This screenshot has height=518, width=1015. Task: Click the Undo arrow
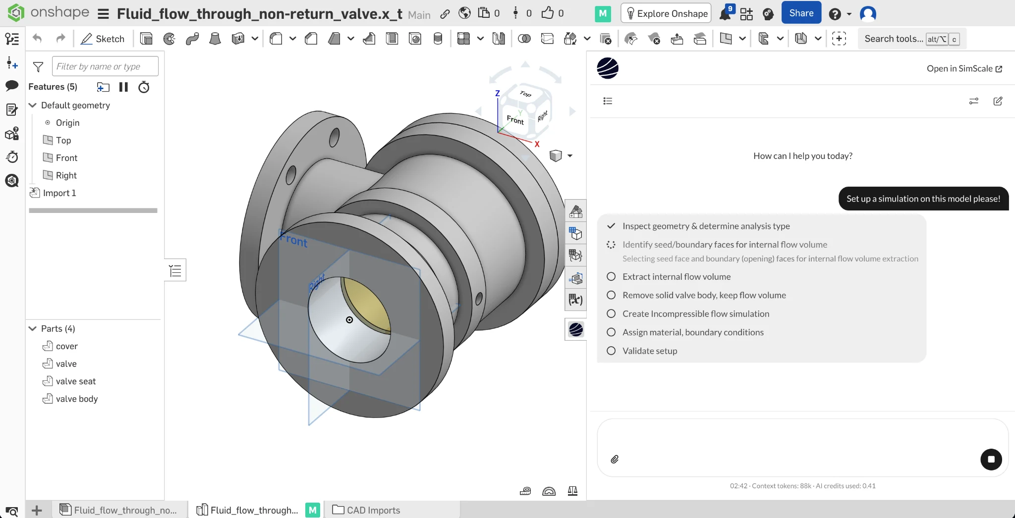click(x=37, y=39)
